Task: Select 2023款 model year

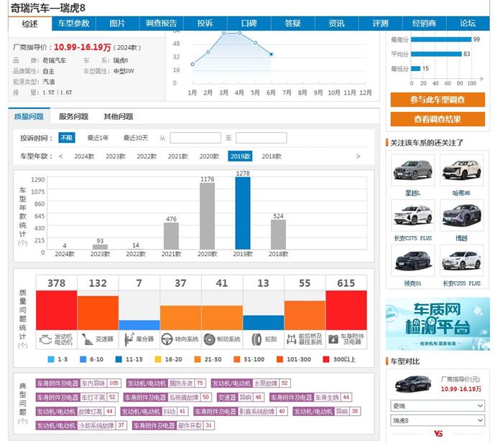Action: tap(116, 156)
